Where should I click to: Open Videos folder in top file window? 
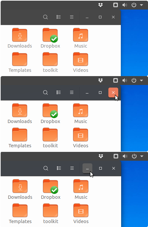click(81, 59)
